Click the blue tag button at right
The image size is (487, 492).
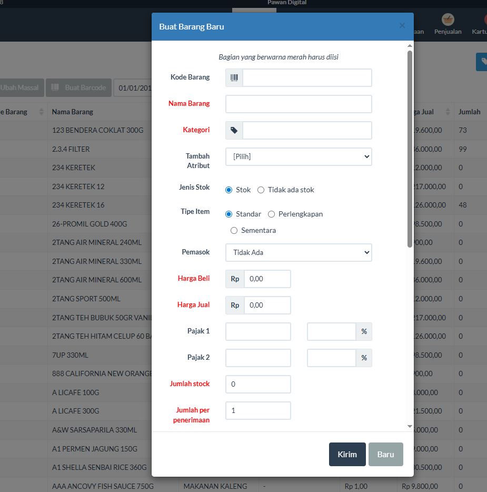pos(482,62)
